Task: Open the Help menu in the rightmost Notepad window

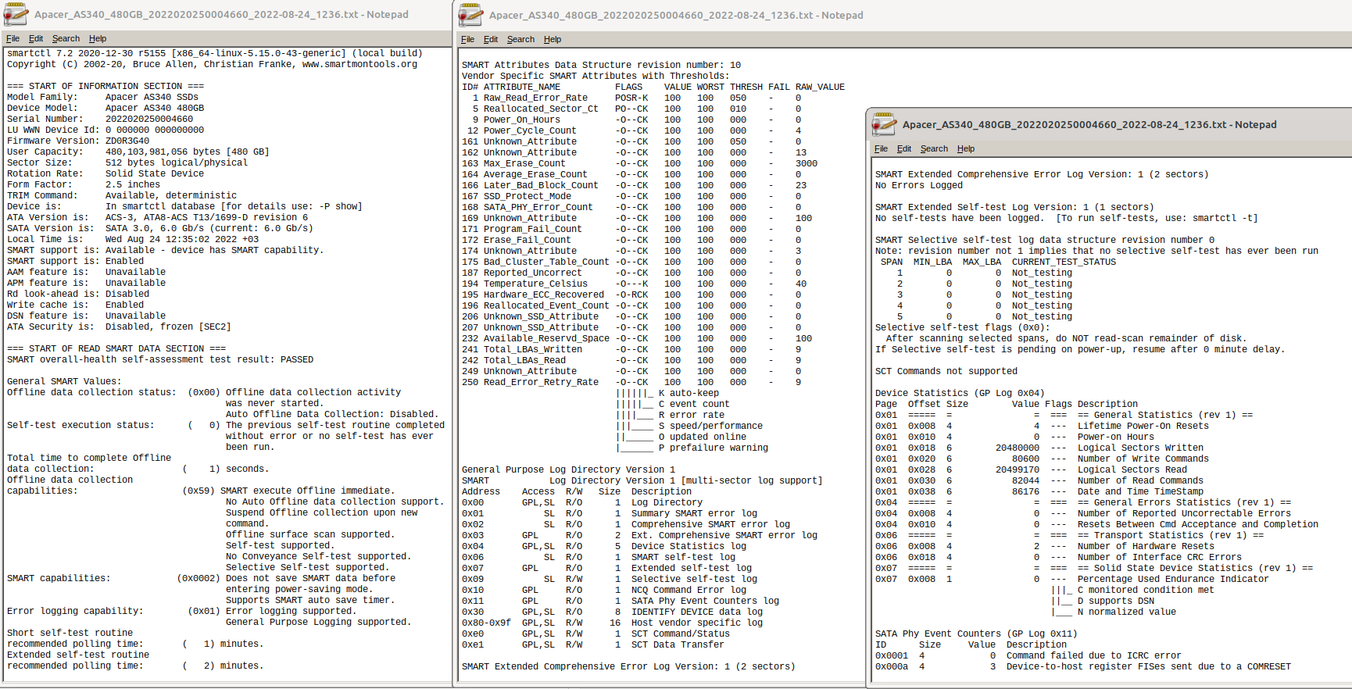Action: (966, 148)
